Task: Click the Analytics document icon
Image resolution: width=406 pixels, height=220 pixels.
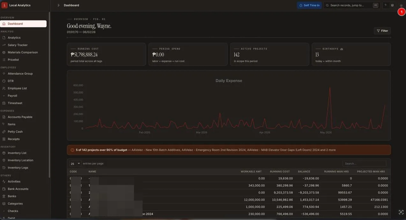Action: [4, 38]
